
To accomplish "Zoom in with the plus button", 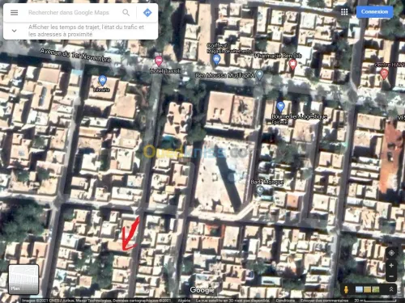I will [391, 266].
